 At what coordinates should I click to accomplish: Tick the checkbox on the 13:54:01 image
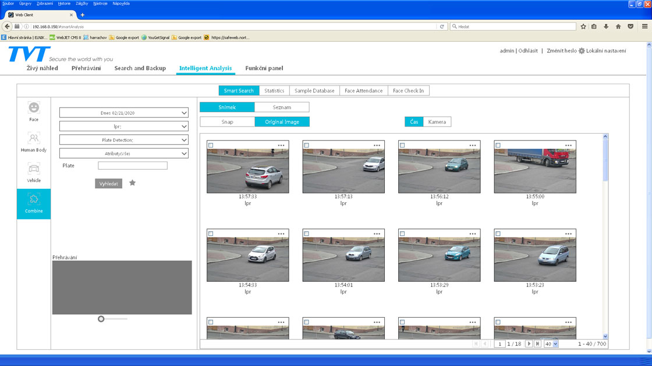pos(306,234)
